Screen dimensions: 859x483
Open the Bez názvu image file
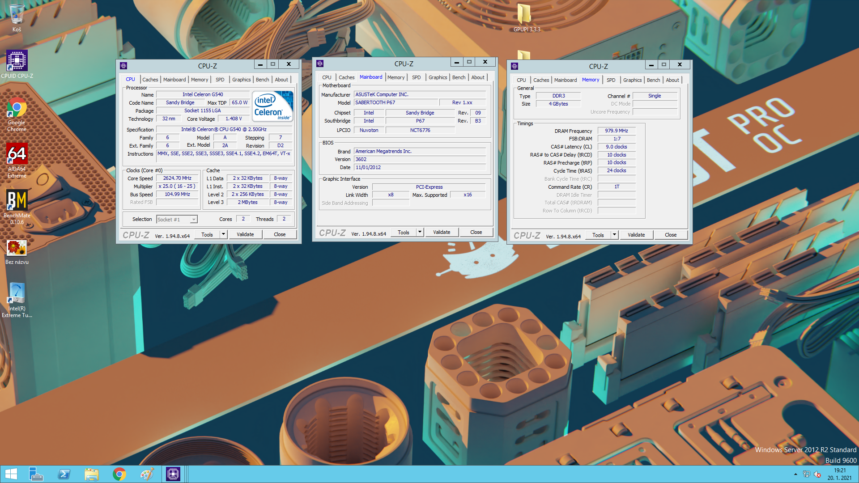pyautogui.click(x=17, y=253)
